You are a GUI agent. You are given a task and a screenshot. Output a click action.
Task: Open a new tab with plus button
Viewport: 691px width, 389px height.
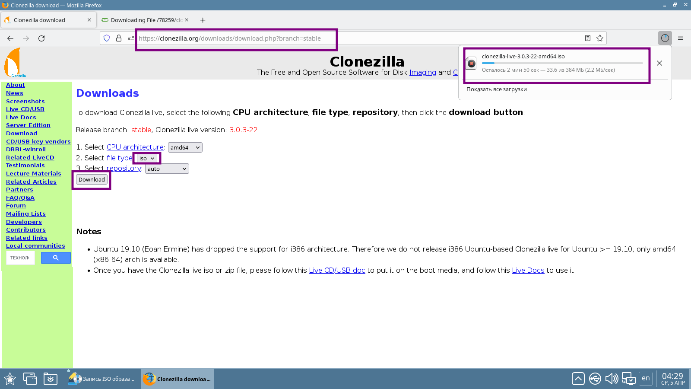pos(203,20)
